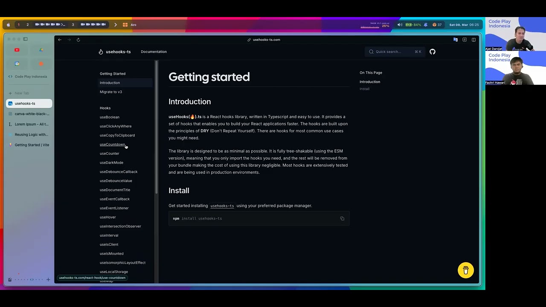546x307 pixels.
Task: Copy the npm install command
Action: coord(342,219)
